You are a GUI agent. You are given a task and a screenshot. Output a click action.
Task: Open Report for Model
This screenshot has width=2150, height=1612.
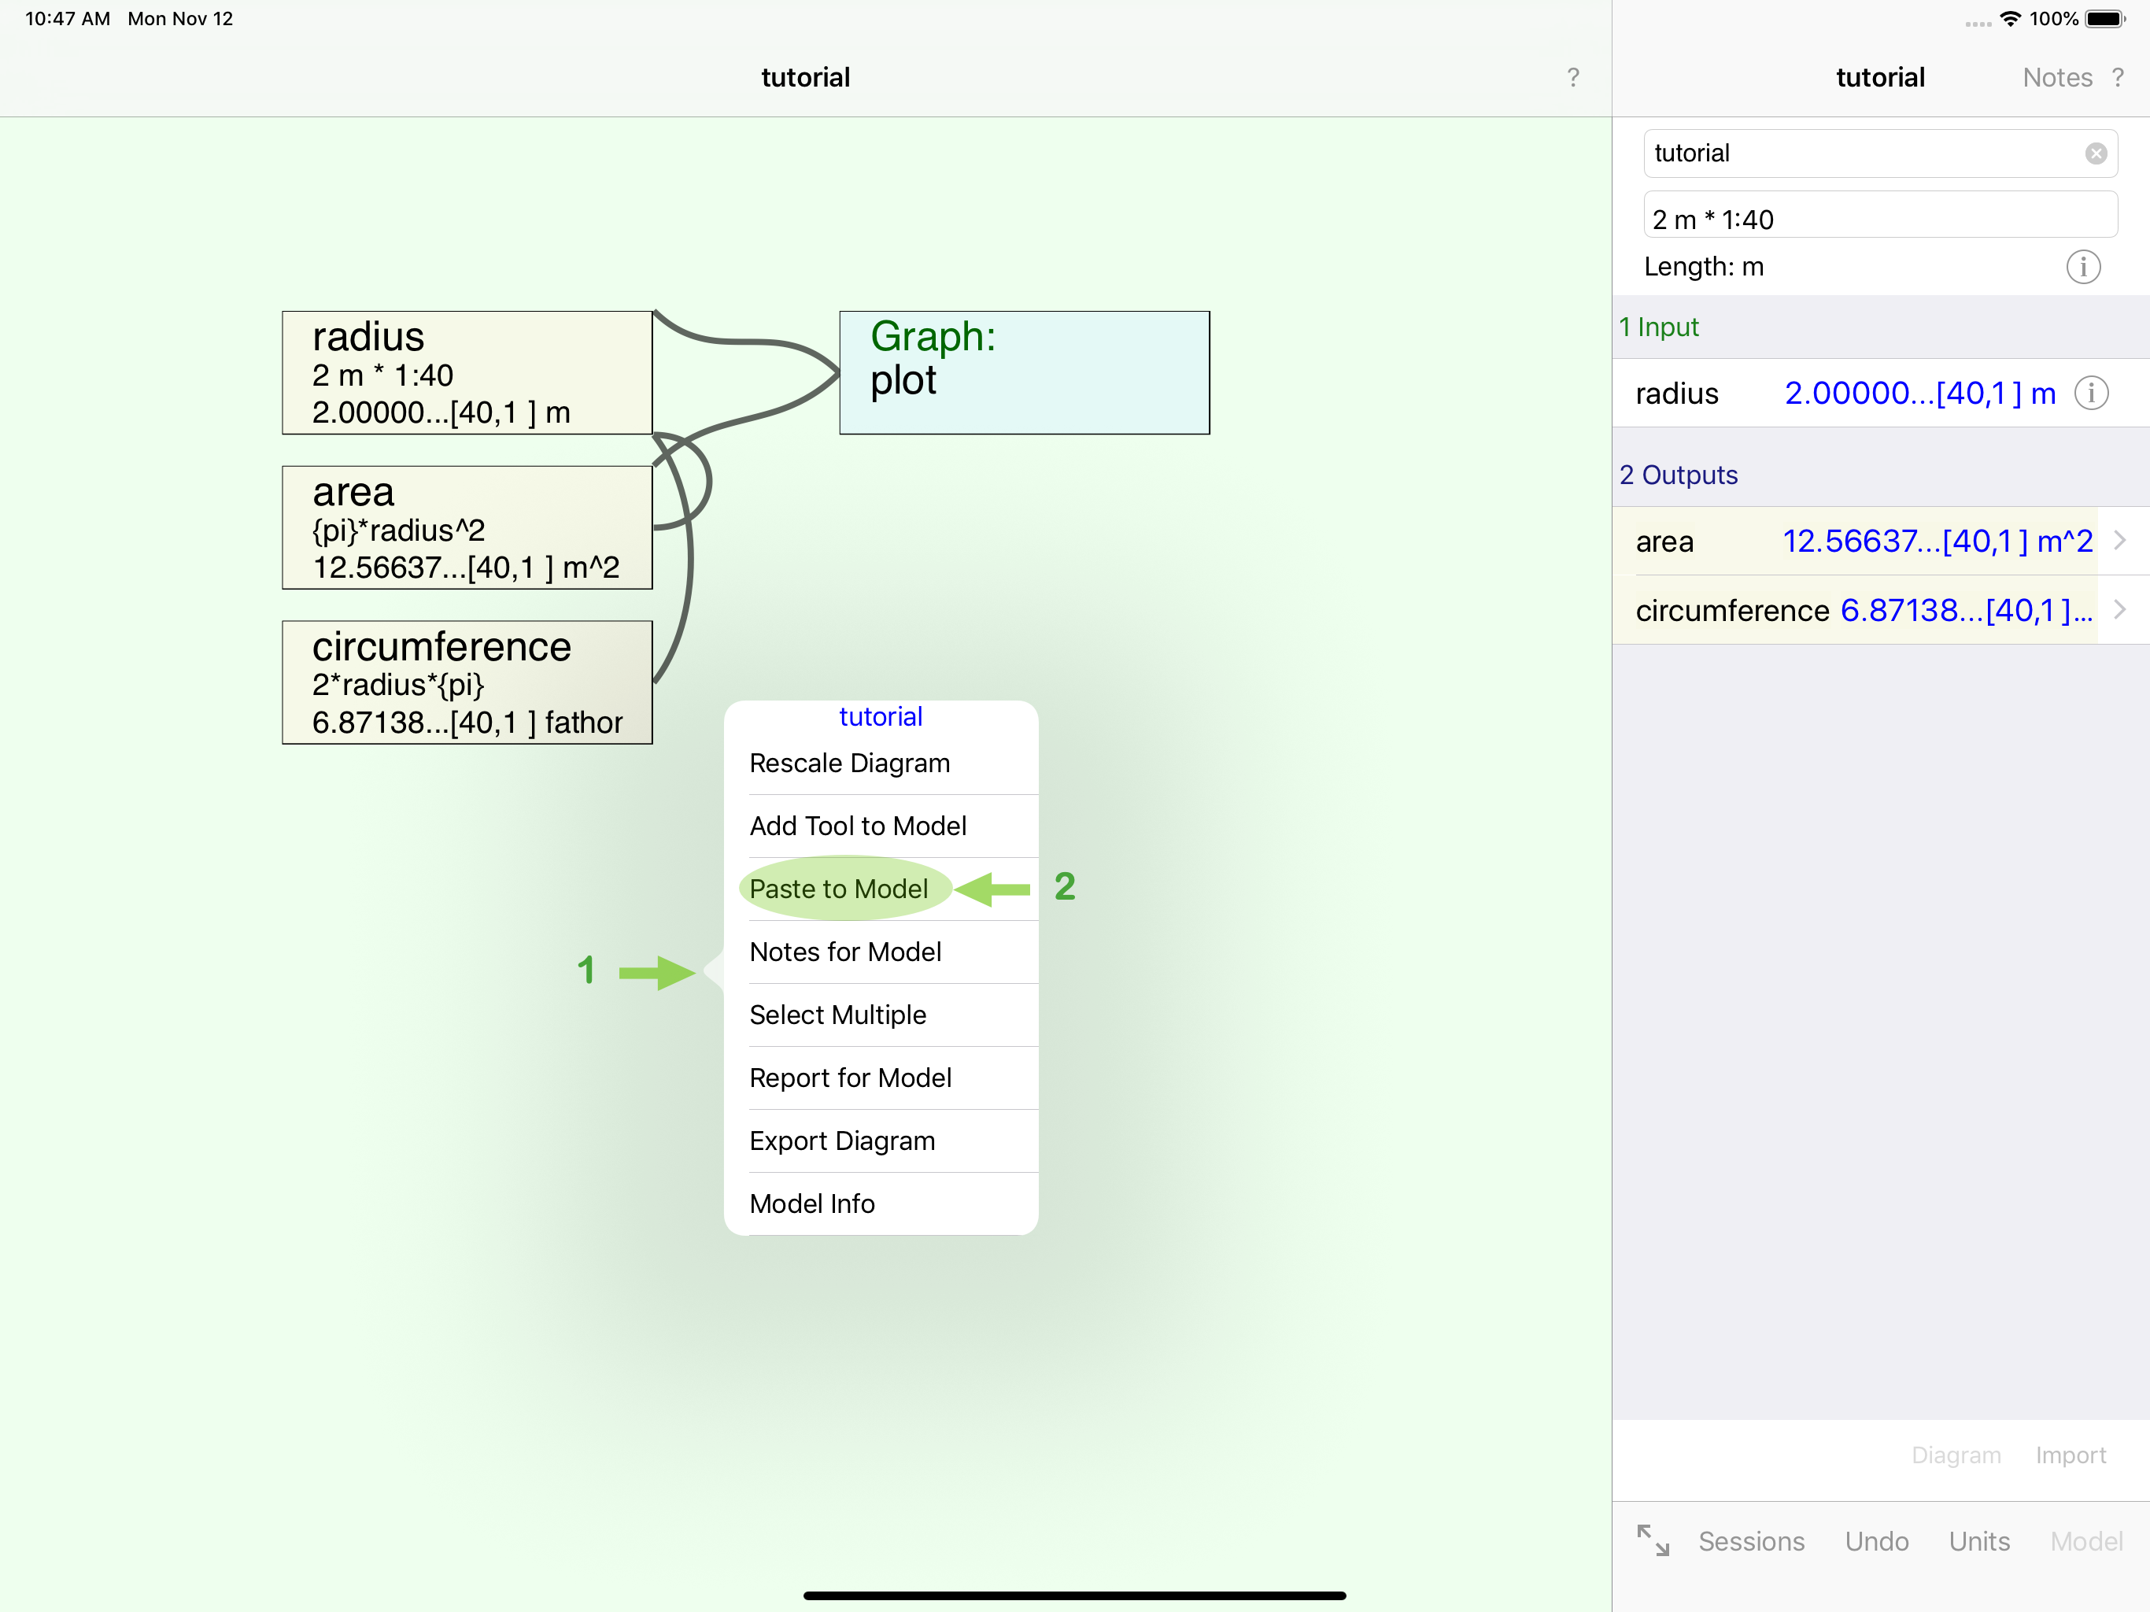coord(881,1078)
